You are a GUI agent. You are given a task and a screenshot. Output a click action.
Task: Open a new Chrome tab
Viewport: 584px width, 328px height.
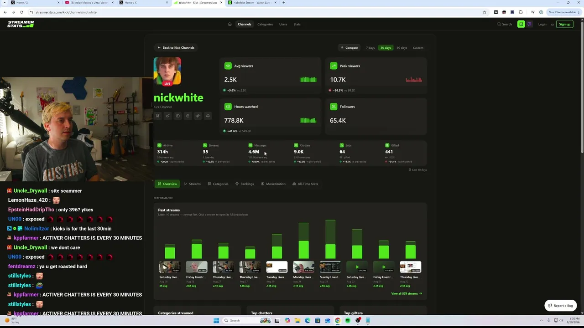pyautogui.click(x=283, y=3)
